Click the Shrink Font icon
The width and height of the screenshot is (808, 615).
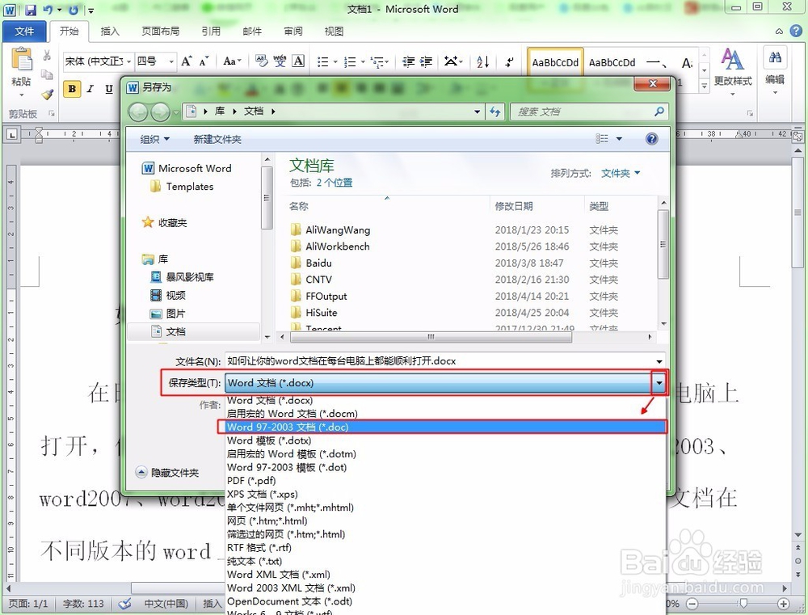[x=204, y=61]
